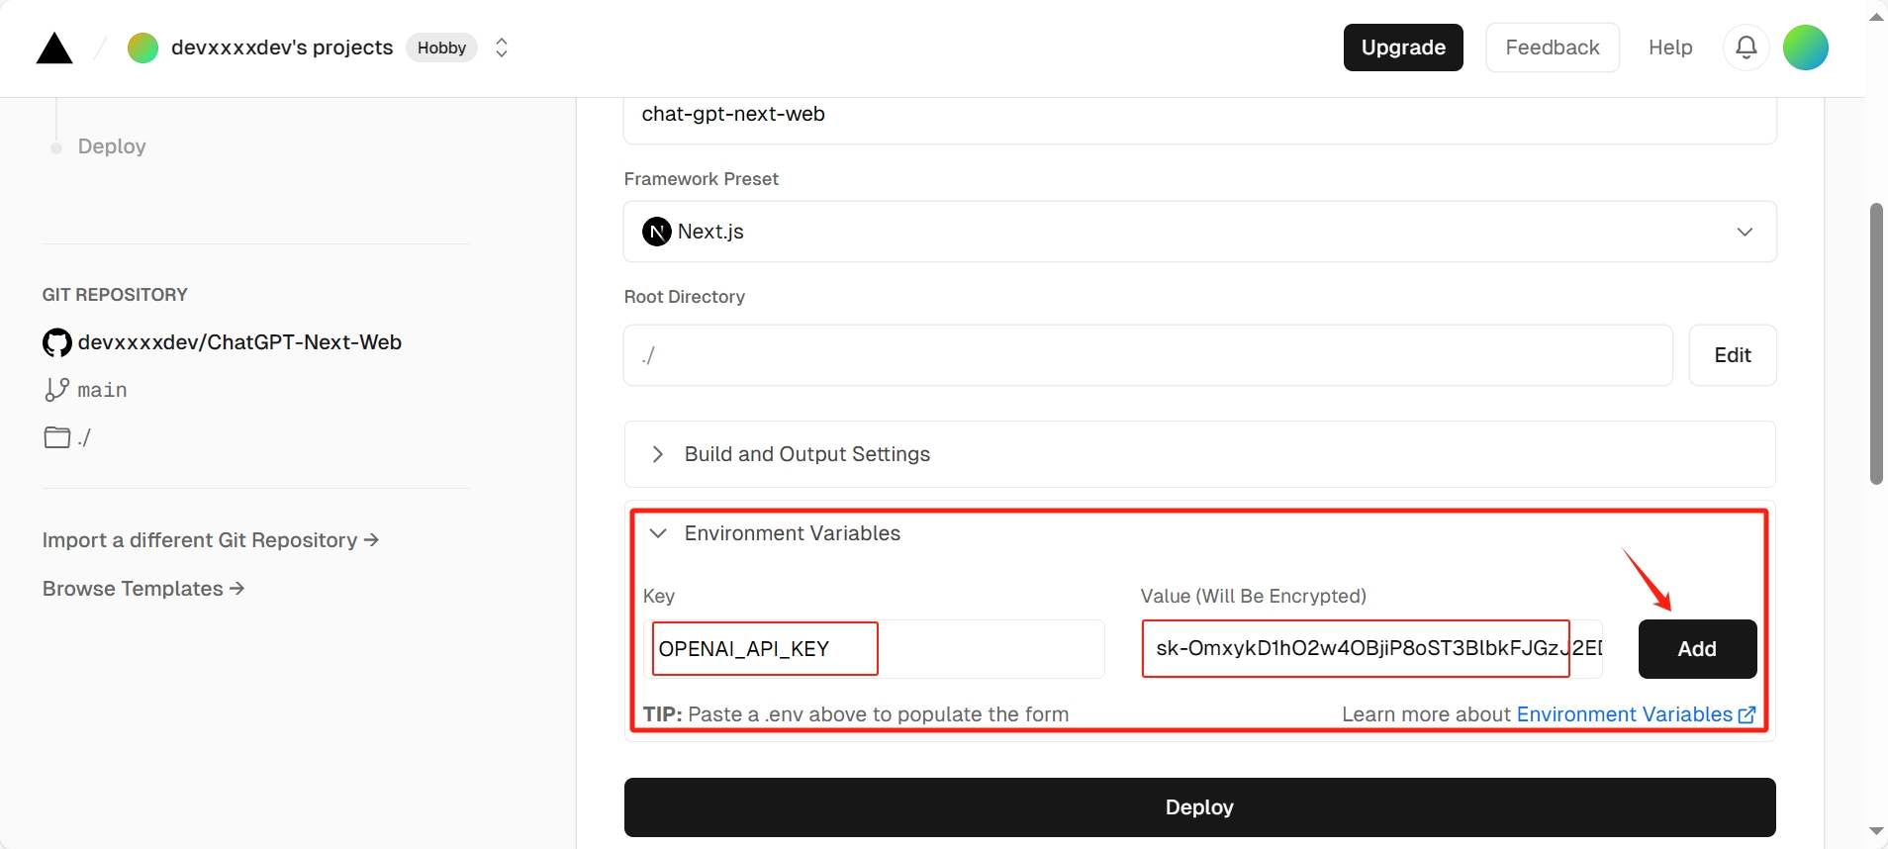Open the Help link in header
The width and height of the screenshot is (1888, 849).
click(1670, 47)
